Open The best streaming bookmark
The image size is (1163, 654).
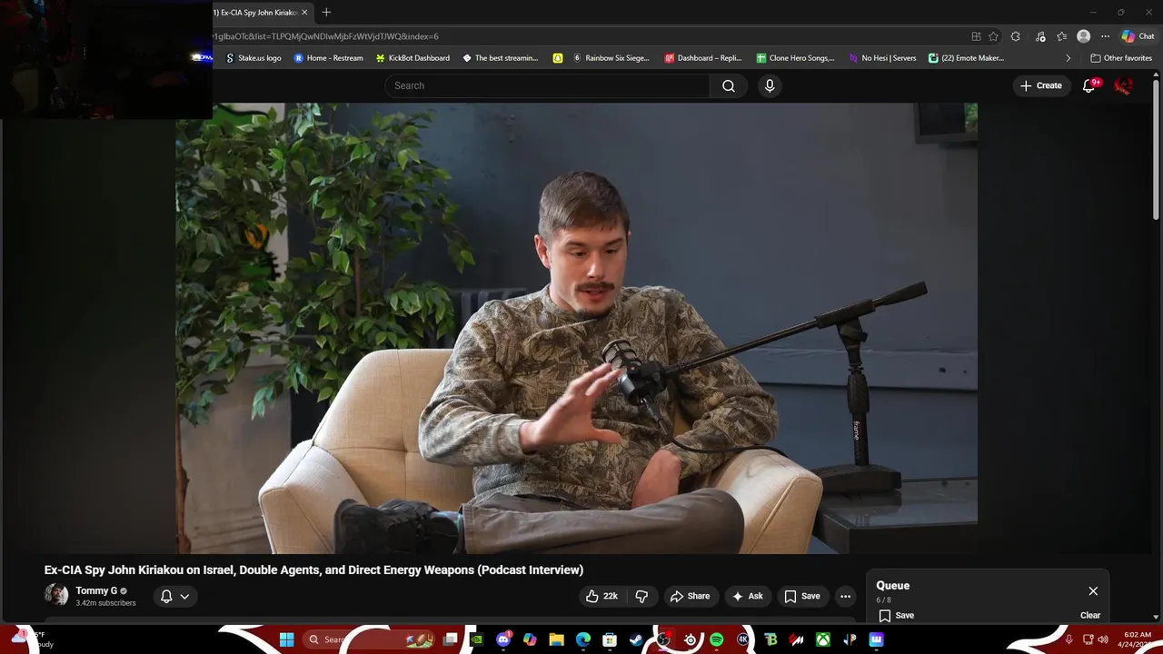click(x=500, y=58)
